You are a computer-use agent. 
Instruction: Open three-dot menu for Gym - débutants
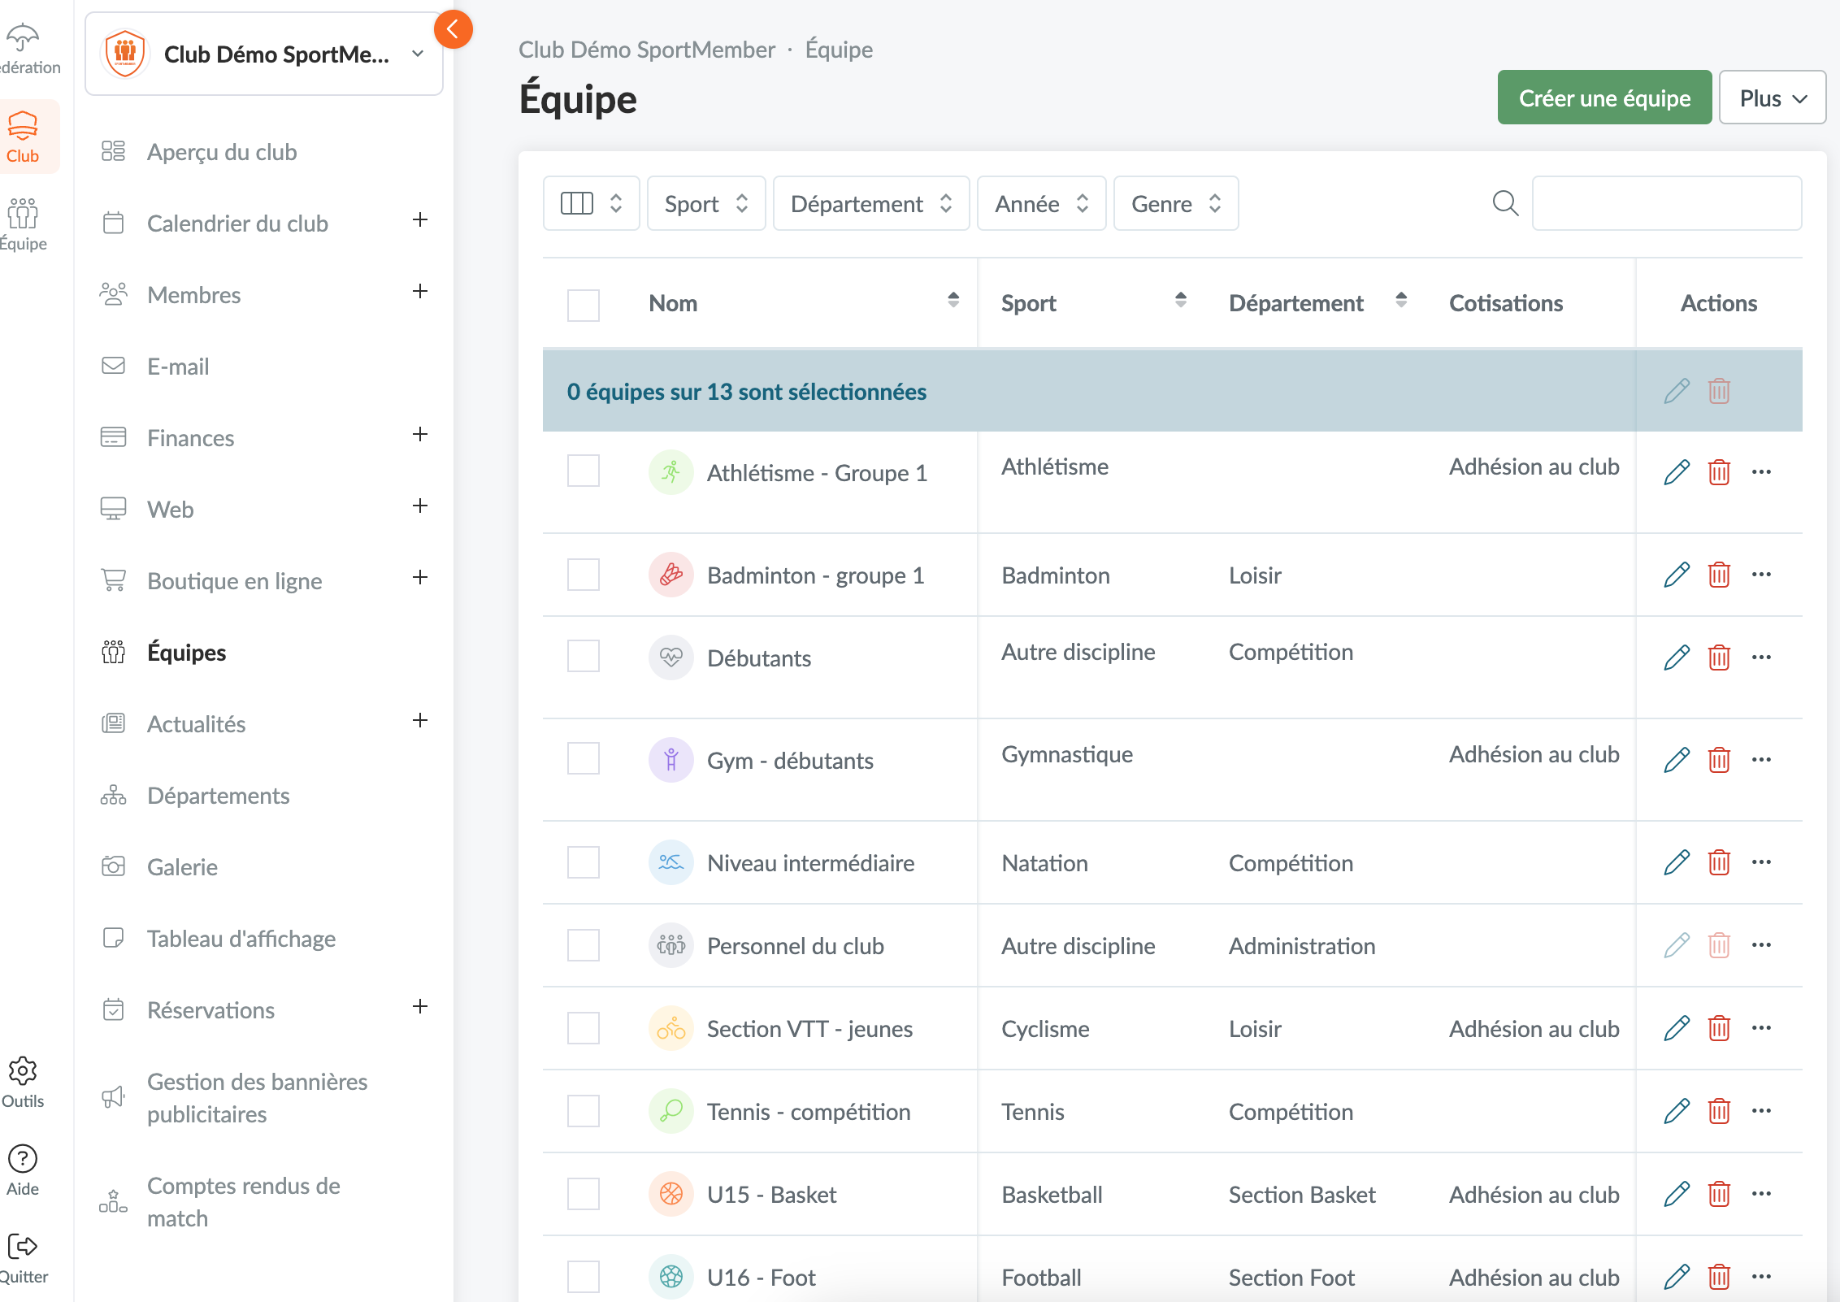[1761, 760]
